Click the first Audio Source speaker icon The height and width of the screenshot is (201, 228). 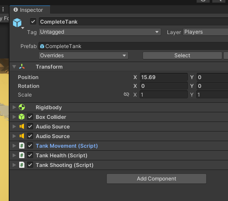[22, 126]
